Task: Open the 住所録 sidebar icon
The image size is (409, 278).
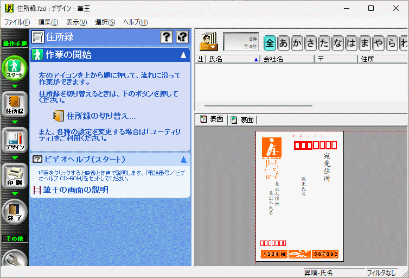Action: click(x=15, y=104)
